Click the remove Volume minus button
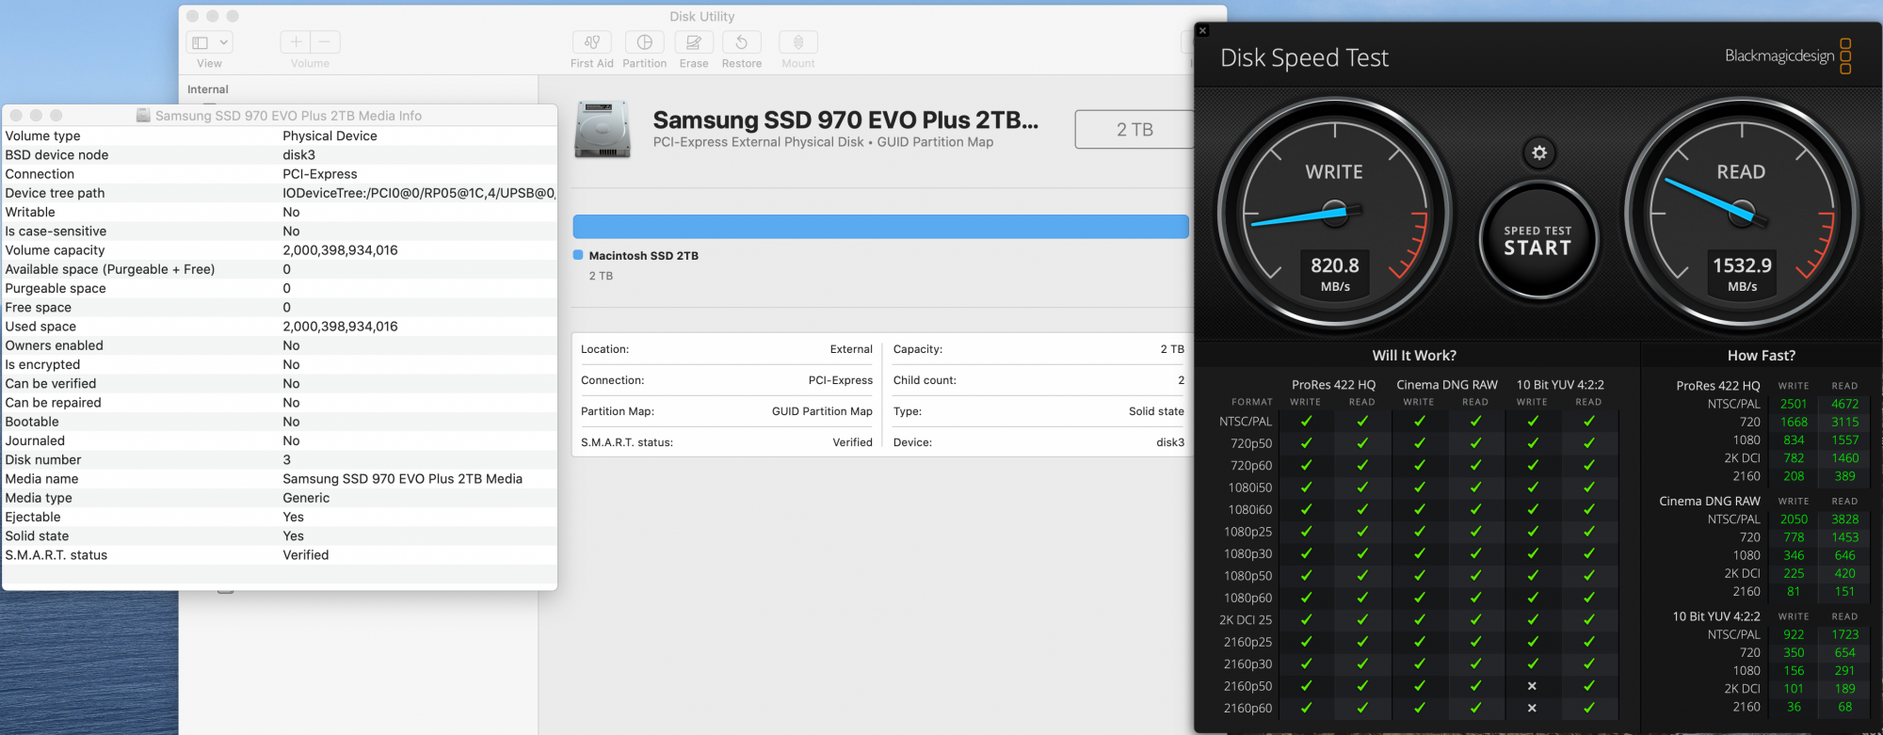1883x735 pixels. pyautogui.click(x=325, y=42)
